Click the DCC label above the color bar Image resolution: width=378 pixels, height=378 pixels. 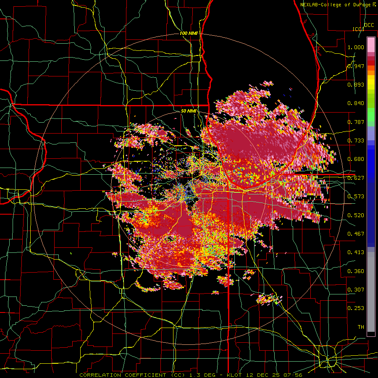(x=369, y=25)
